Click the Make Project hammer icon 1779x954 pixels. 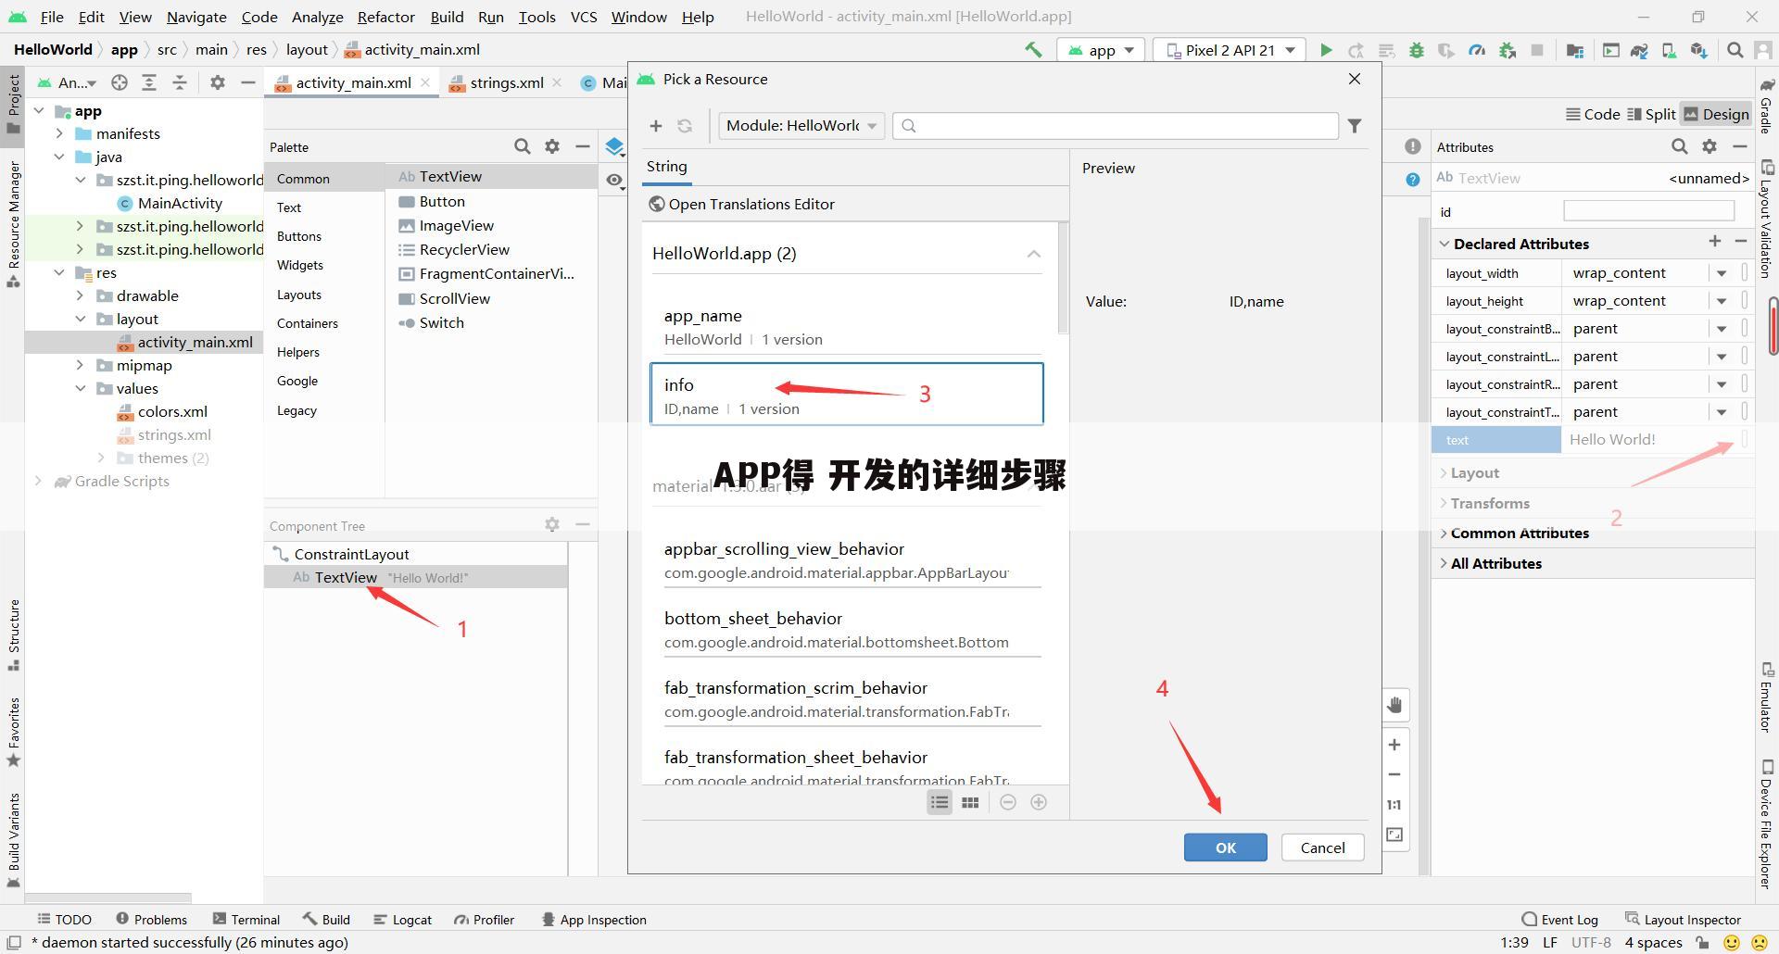1033,50
